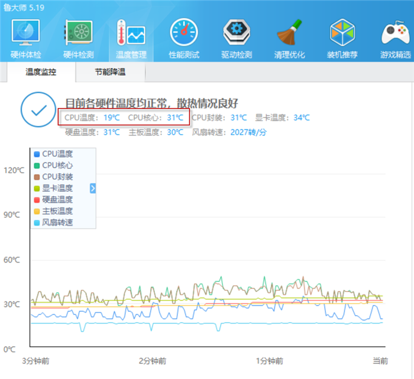Image resolution: width=414 pixels, height=379 pixels.
Task: Click the 硬盘温度 31℃ reading
Action: (x=92, y=132)
